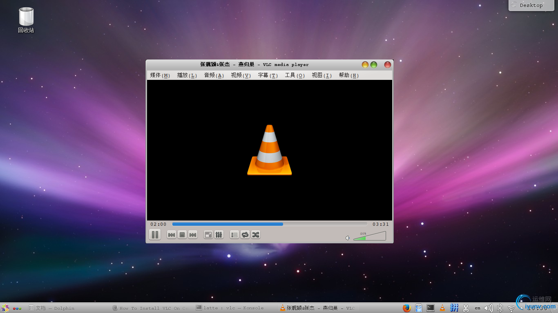Open the 字幕(T) menu

click(268, 75)
